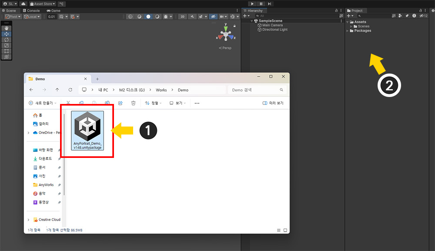Toggle grid snapping in Scene toolbar

tap(61, 17)
